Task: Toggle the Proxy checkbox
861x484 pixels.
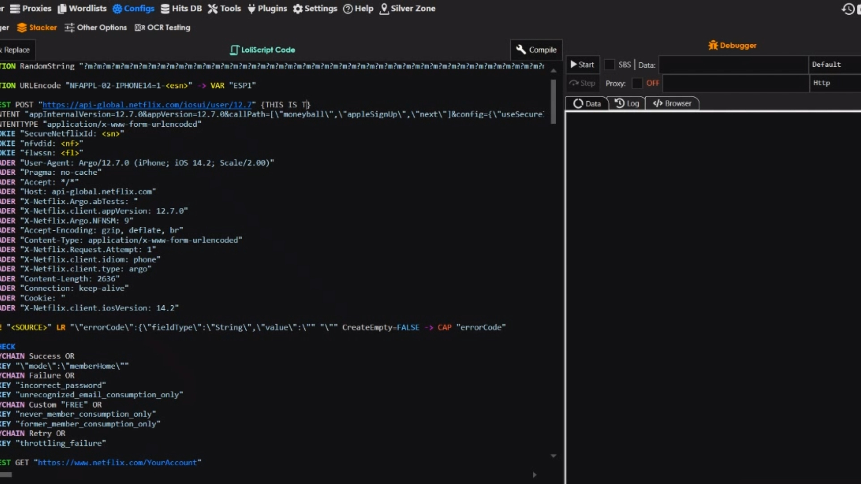Action: 637,83
